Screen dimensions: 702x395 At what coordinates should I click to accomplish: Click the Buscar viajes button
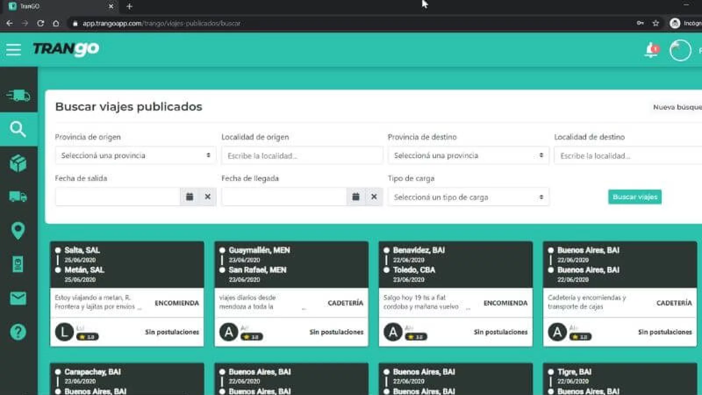click(634, 197)
